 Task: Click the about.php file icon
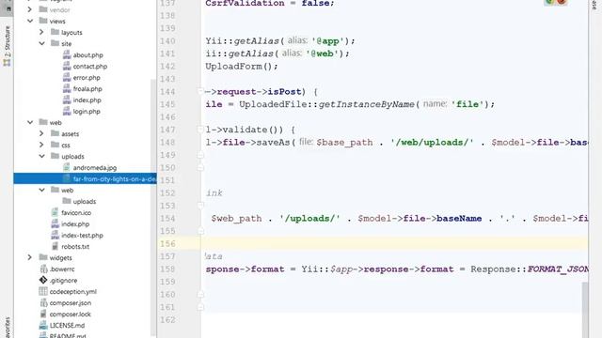point(67,54)
